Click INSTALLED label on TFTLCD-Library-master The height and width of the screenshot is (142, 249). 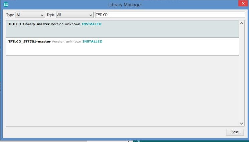pos(91,24)
